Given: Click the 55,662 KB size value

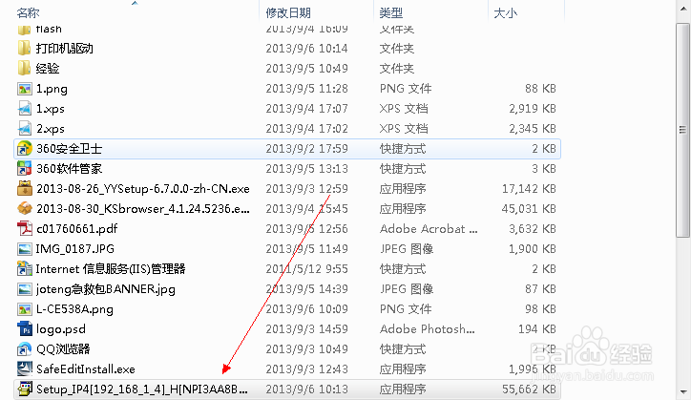Looking at the screenshot, I should (529, 389).
